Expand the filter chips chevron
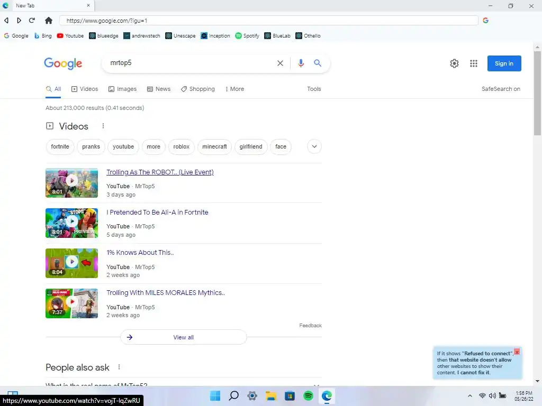542x406 pixels. pos(314,146)
